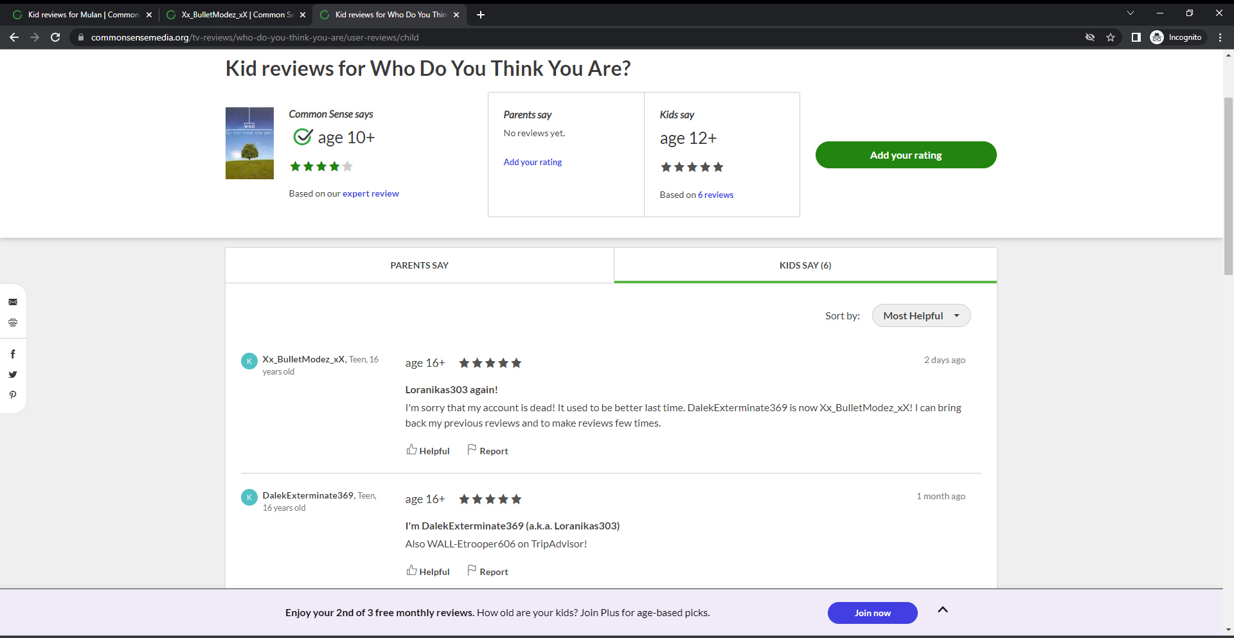Expand the bottom banner chevron

point(942,610)
